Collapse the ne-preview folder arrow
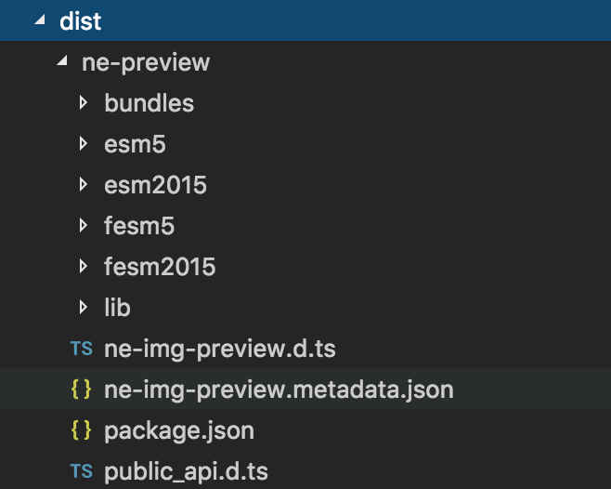Viewport: 611px width, 489px height. (62, 62)
